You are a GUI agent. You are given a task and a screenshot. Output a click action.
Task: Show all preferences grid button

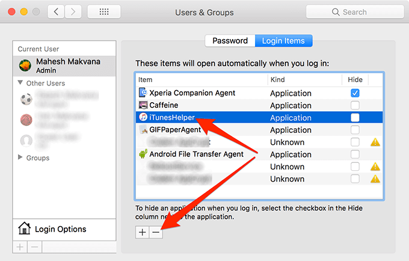pyautogui.click(x=103, y=12)
